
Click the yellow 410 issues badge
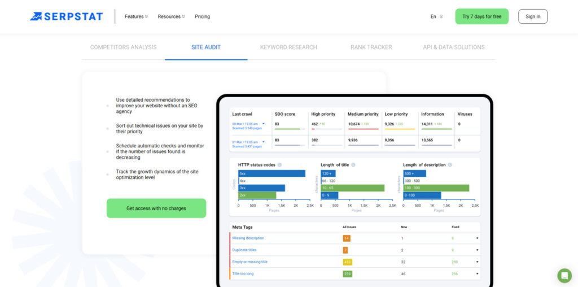(x=348, y=262)
